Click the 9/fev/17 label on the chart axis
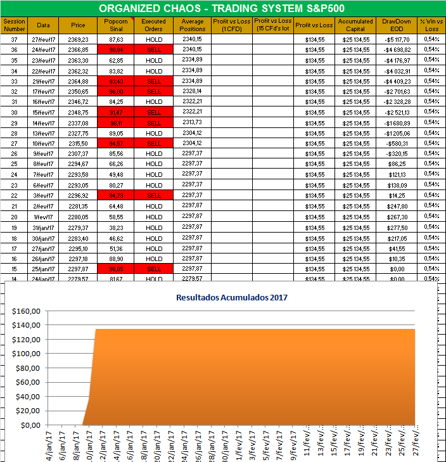 [x=293, y=445]
